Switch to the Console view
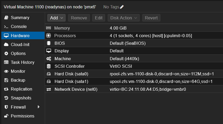The height and width of the screenshot is (124, 223). (x=19, y=27)
